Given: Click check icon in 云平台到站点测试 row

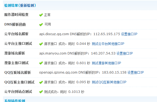Looking at the screenshot, I should (41, 92).
